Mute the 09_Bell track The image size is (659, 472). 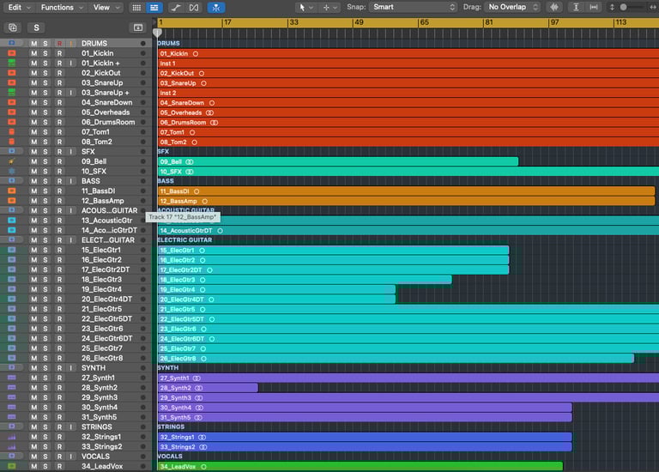tap(33, 161)
